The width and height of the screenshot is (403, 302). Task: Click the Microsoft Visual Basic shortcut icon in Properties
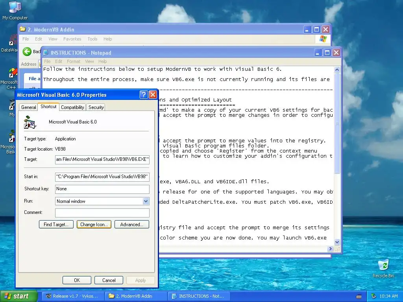click(30, 122)
